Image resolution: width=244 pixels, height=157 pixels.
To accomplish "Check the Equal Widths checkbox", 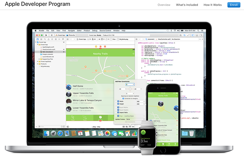I will point(116,107).
